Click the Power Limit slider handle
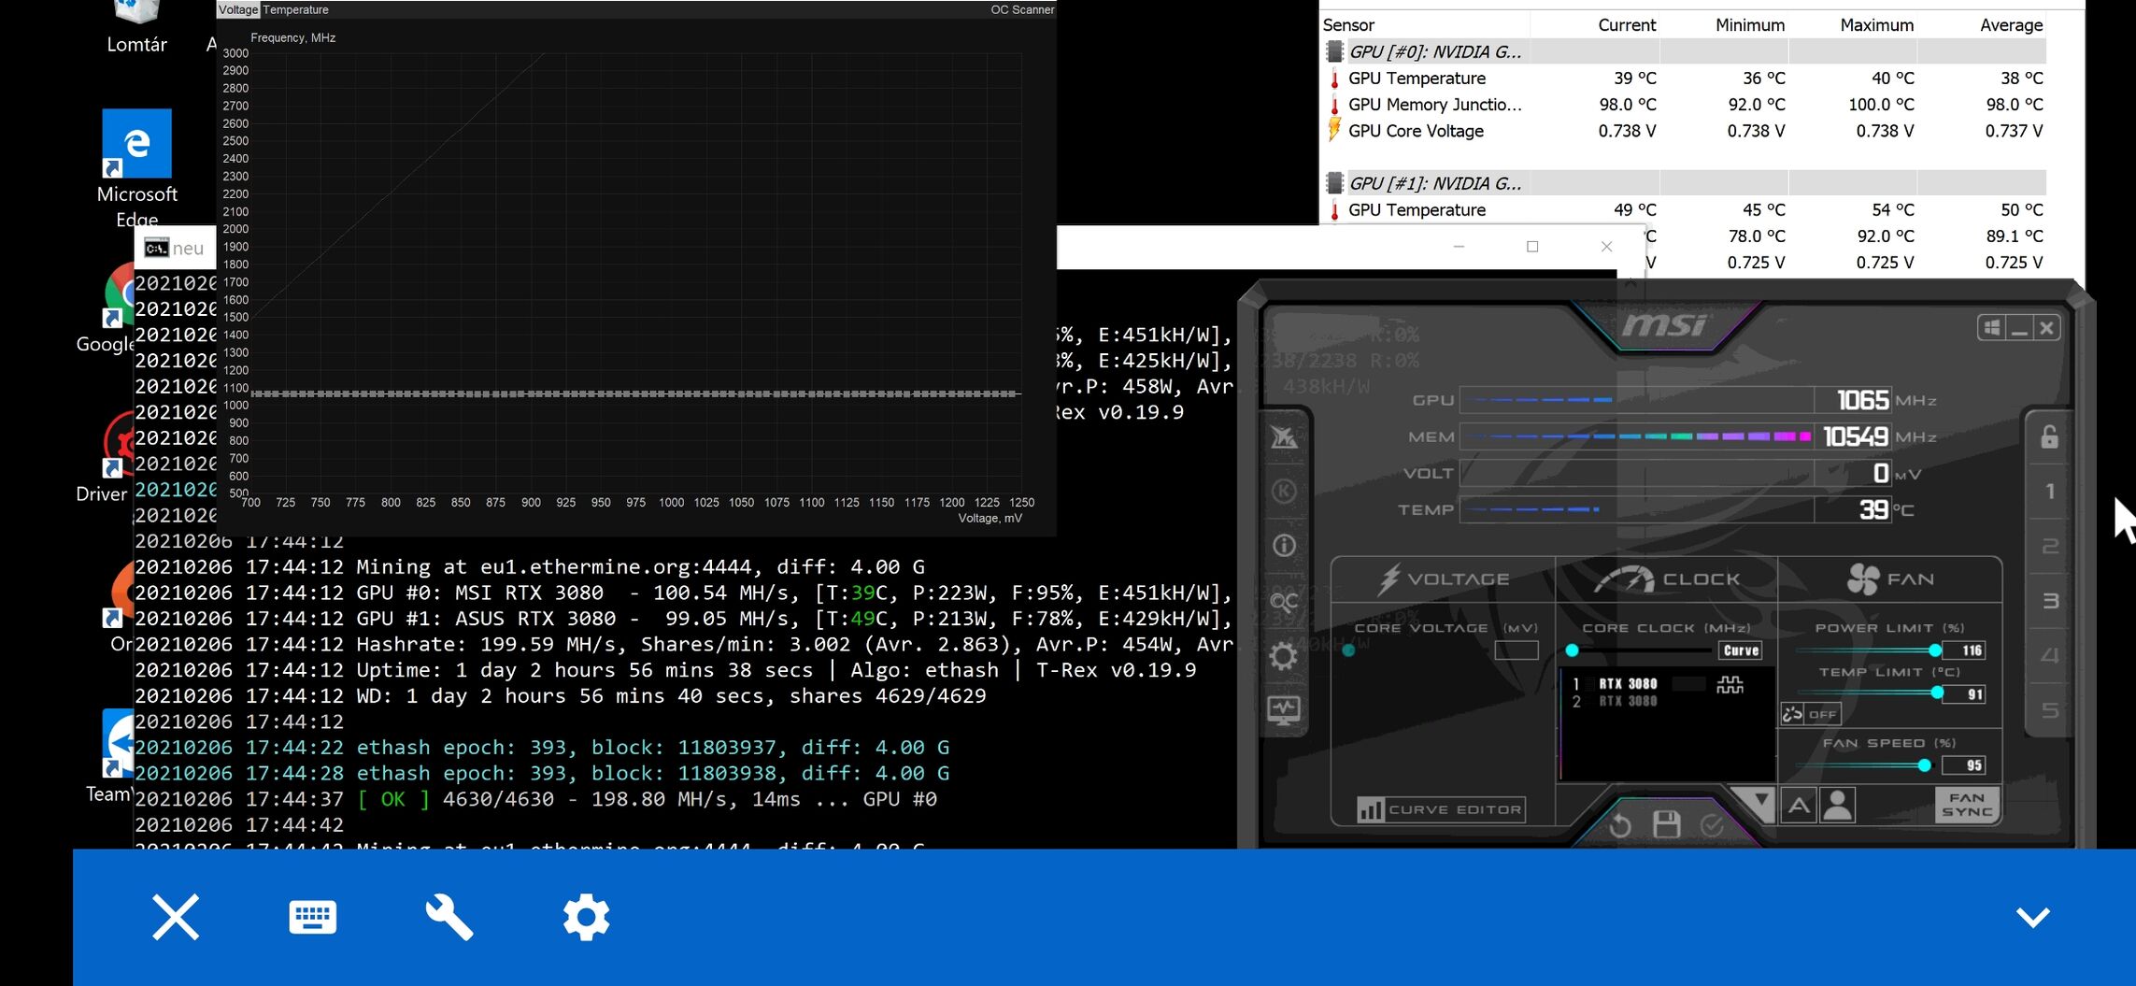2136x986 pixels. [x=1935, y=650]
